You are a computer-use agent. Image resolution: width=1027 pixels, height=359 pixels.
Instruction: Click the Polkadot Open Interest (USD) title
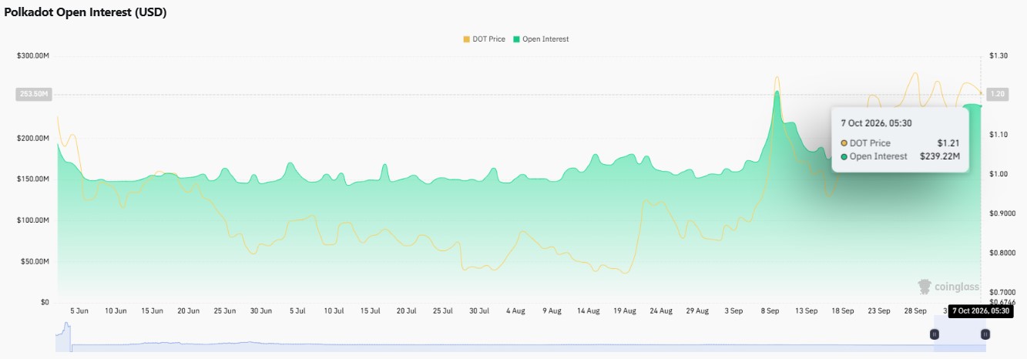click(x=86, y=12)
